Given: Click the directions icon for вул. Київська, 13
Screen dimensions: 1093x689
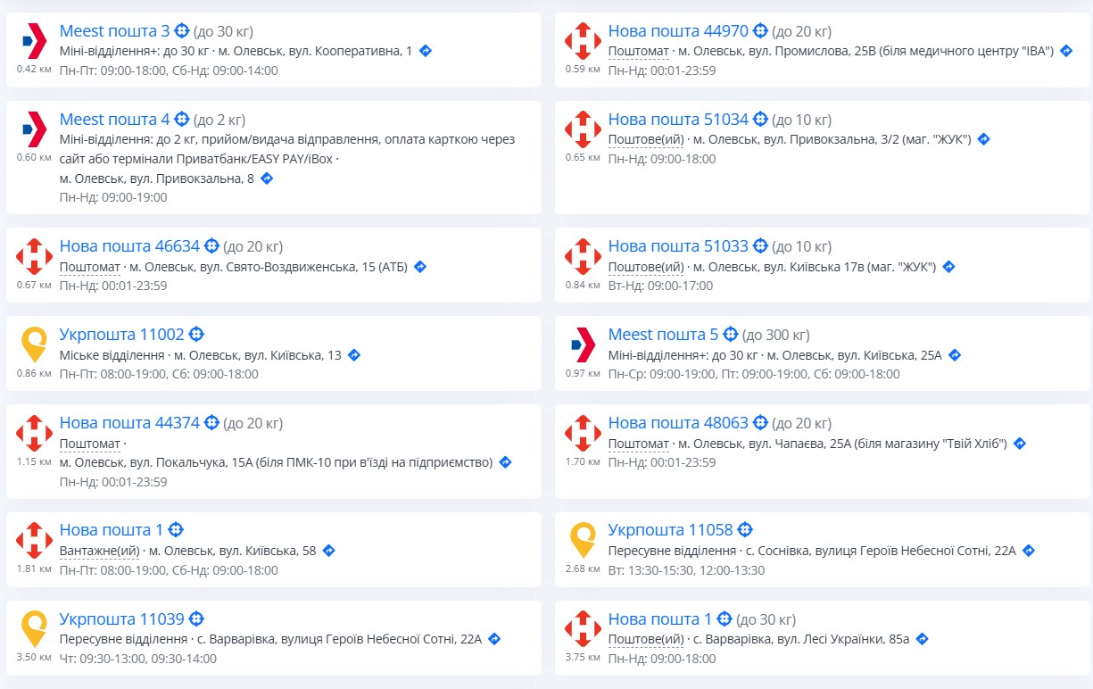Looking at the screenshot, I should point(354,355).
